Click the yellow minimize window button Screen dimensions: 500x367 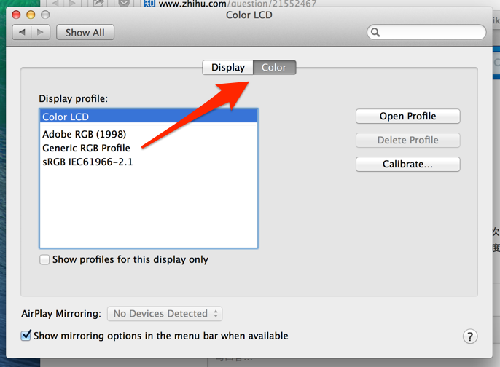[x=31, y=15]
